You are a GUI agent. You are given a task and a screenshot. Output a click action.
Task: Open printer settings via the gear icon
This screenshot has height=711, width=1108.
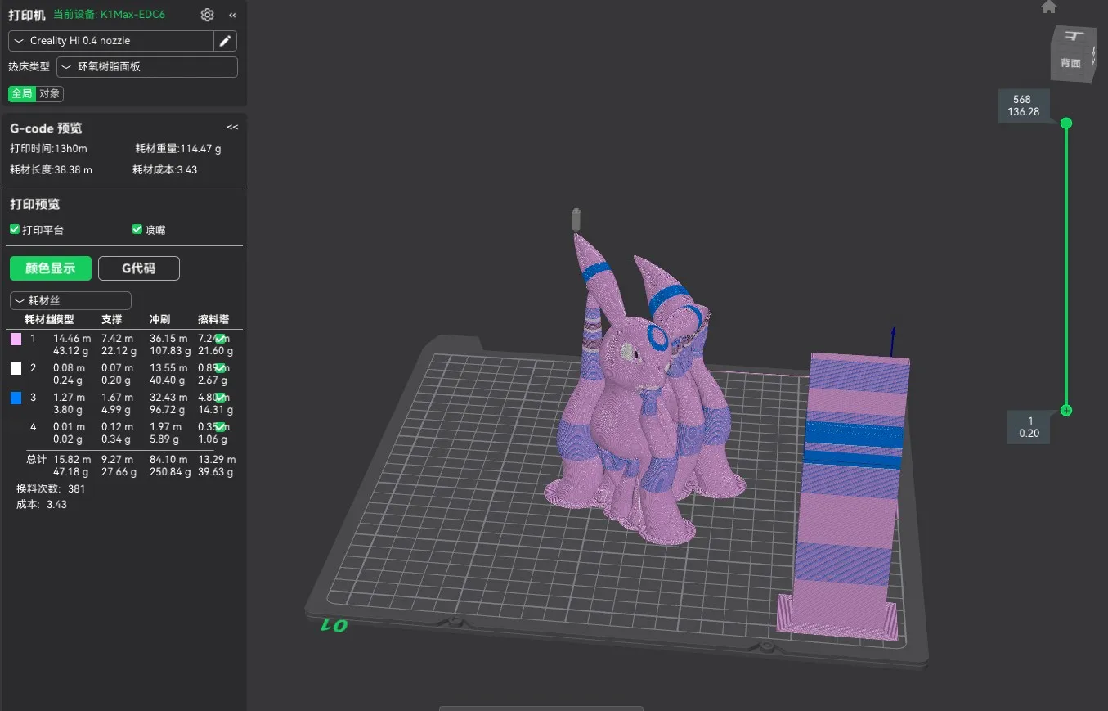coord(208,15)
